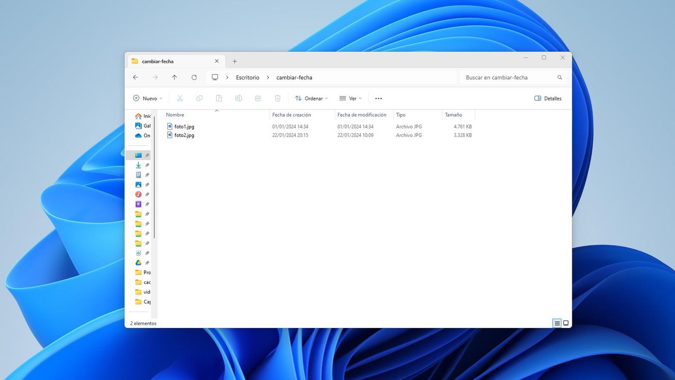Open the Downloads folder in the sidebar
This screenshot has width=675, height=380.
coord(138,165)
